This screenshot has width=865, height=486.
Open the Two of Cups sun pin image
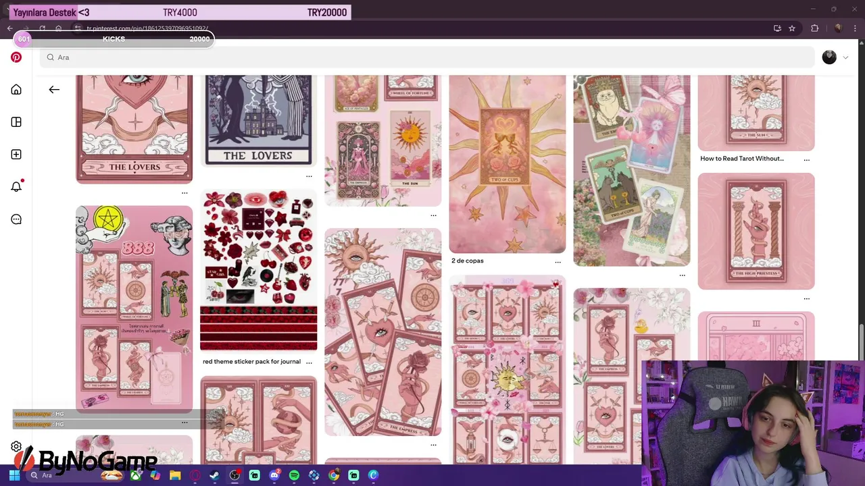click(507, 164)
